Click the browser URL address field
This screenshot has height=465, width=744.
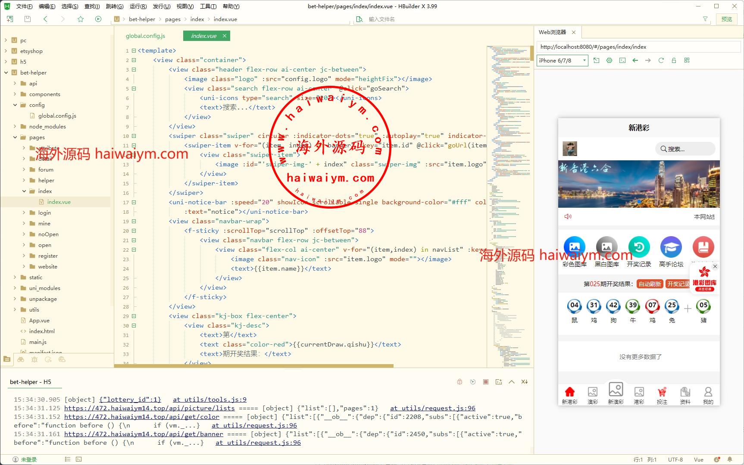(x=638, y=47)
